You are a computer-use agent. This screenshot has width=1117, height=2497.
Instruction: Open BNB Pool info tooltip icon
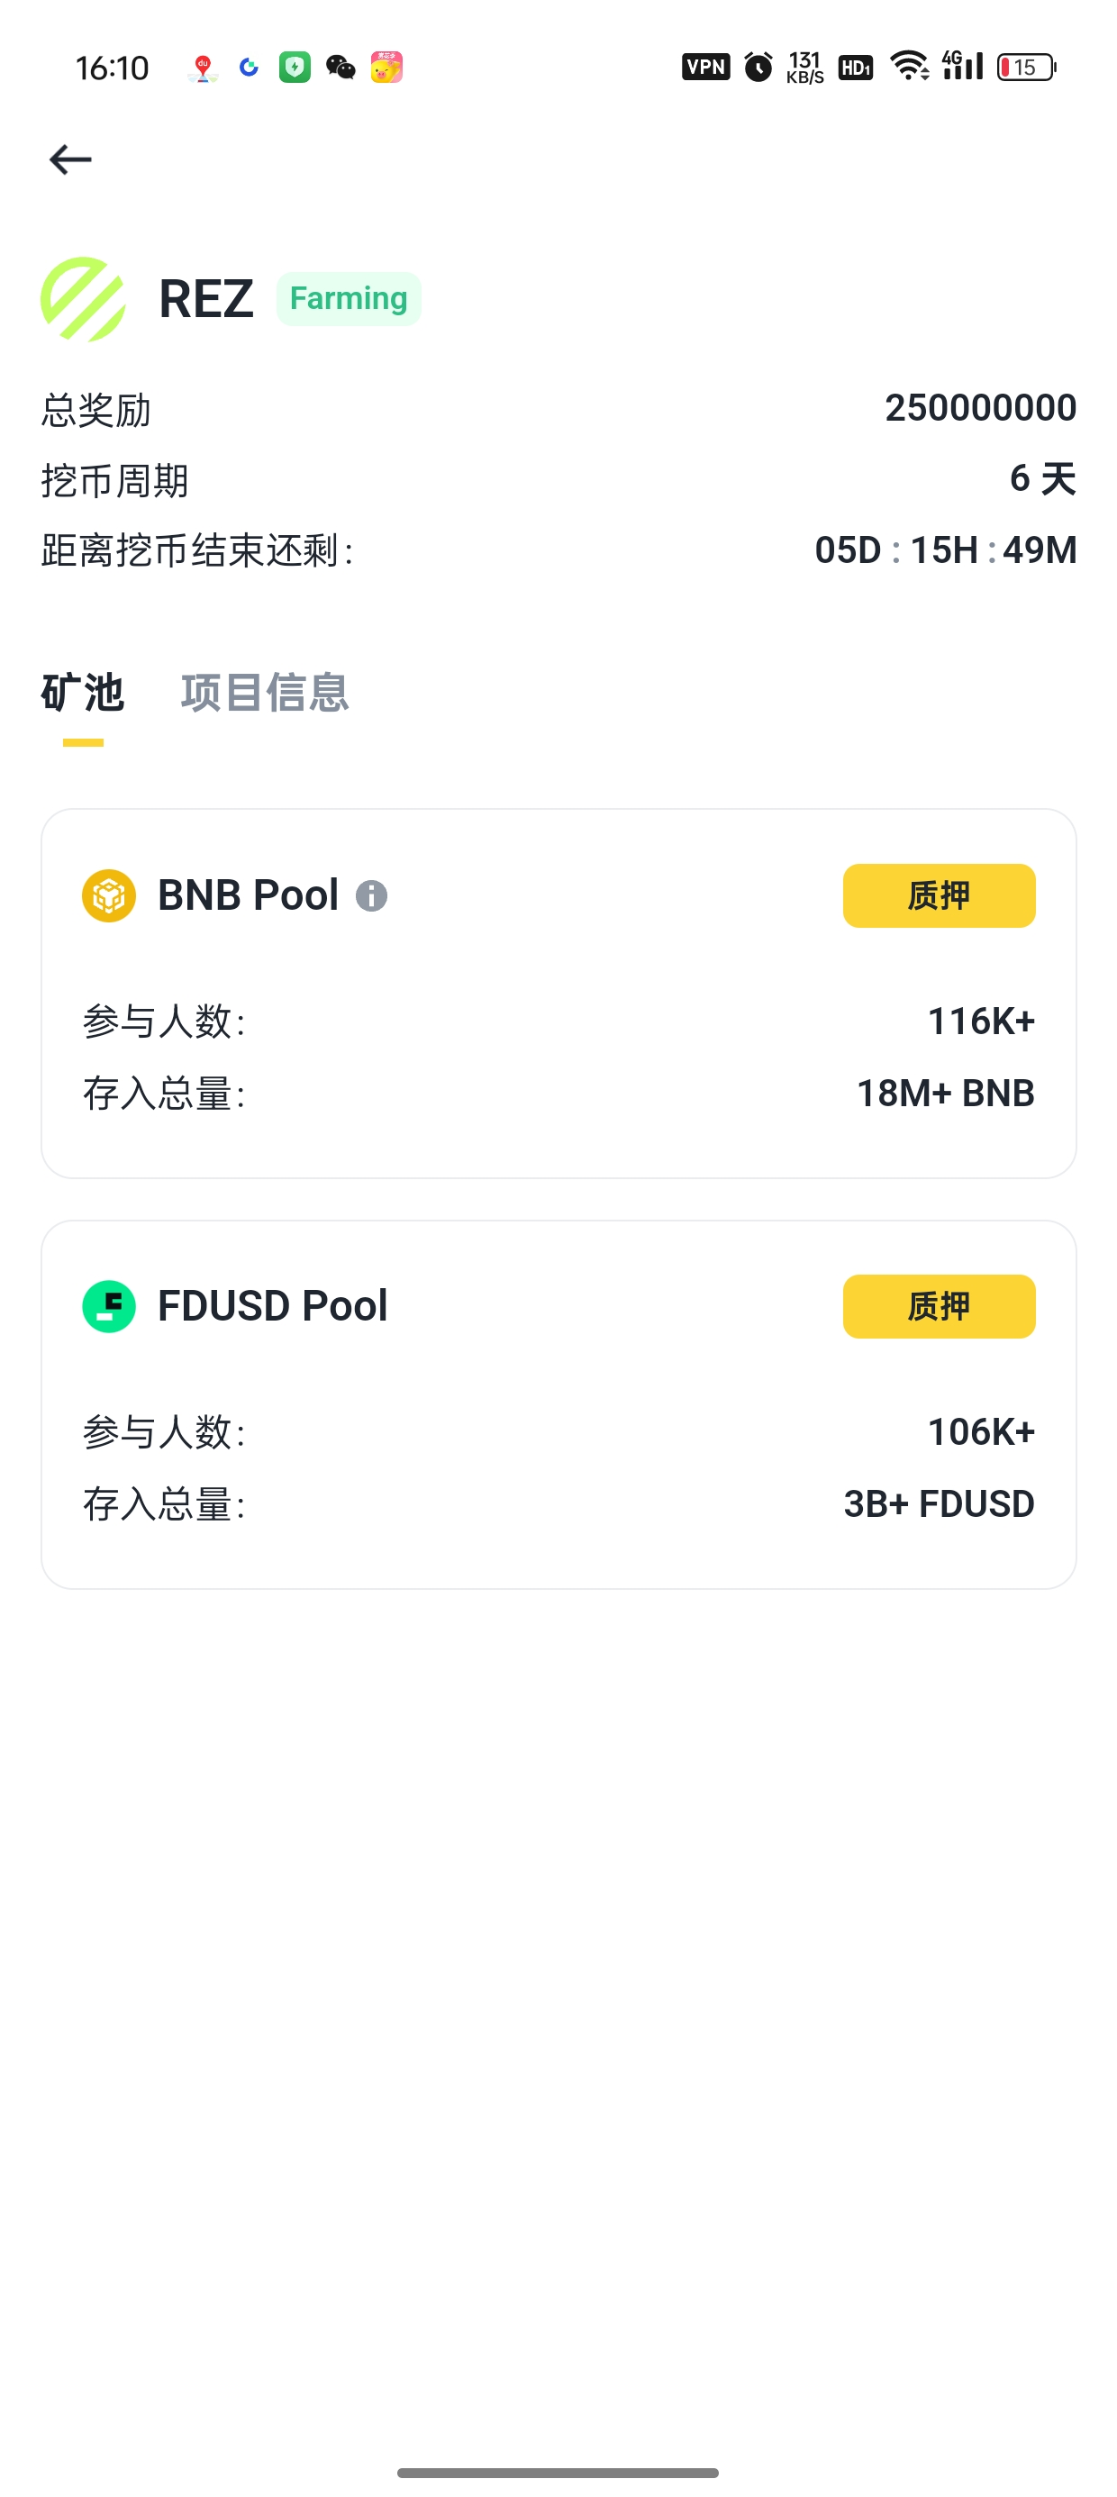tap(371, 895)
